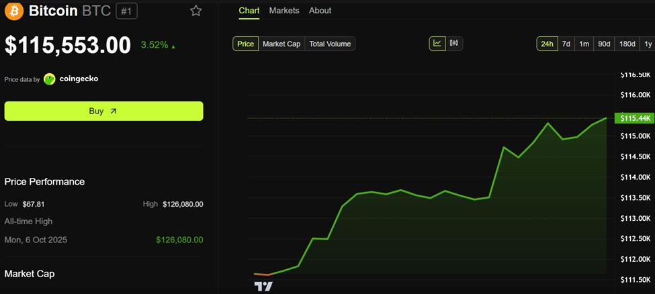Open the About tab
The height and width of the screenshot is (294, 655).
click(320, 11)
